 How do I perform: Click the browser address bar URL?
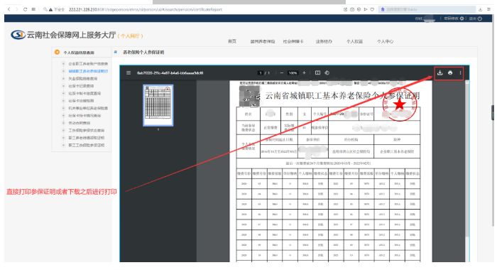(x=145, y=9)
